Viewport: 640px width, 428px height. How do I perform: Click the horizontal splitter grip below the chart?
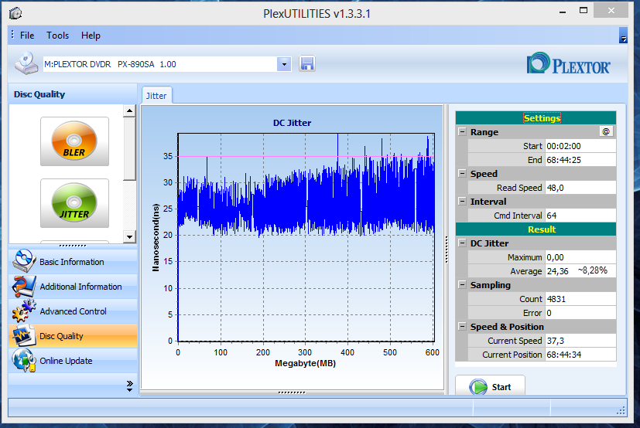[292, 392]
